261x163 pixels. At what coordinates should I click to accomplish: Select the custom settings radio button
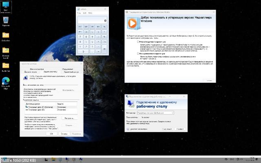point(137,53)
